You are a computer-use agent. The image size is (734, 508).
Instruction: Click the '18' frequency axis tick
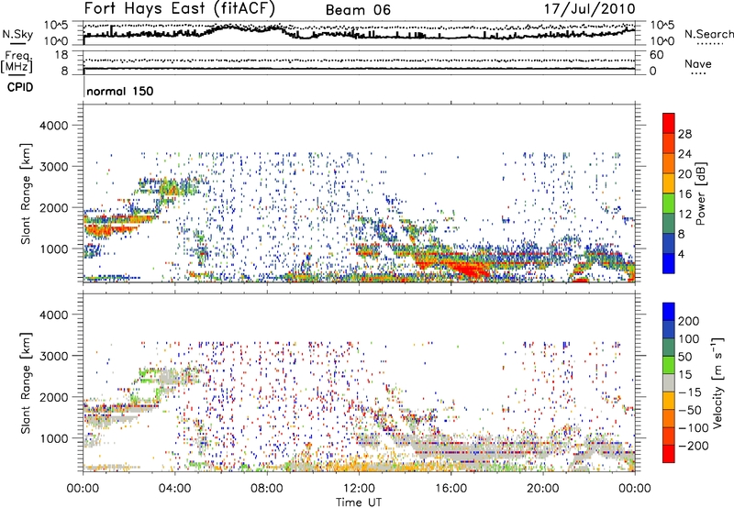pyautogui.click(x=61, y=55)
